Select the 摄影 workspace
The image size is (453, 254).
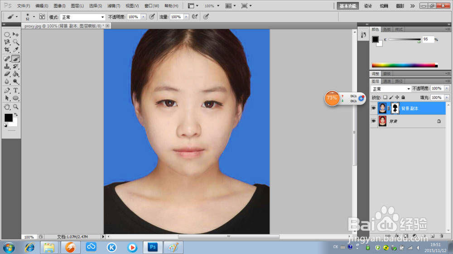pyautogui.click(x=400, y=6)
